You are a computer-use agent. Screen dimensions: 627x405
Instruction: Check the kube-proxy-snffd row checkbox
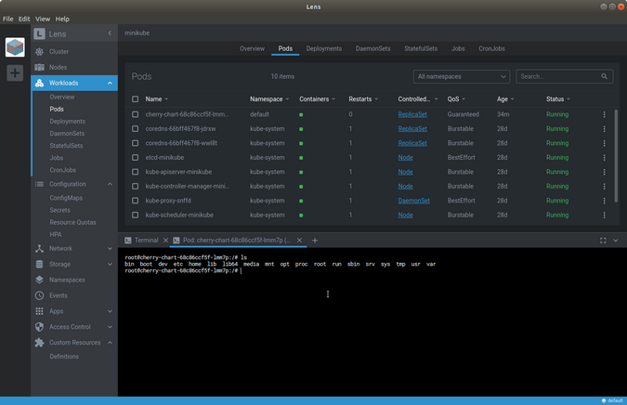(135, 201)
